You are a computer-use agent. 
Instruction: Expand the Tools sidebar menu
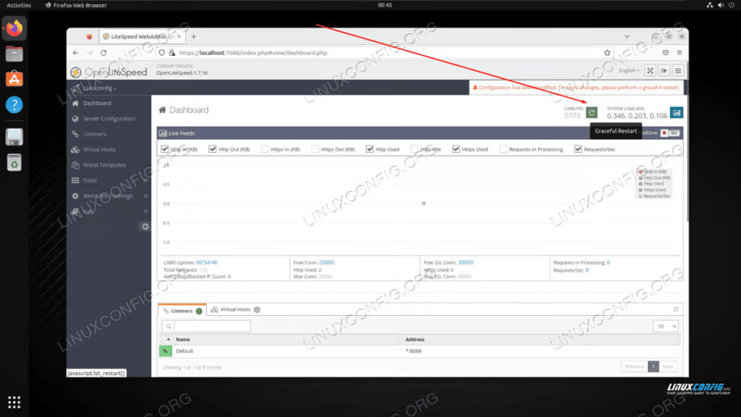point(90,180)
